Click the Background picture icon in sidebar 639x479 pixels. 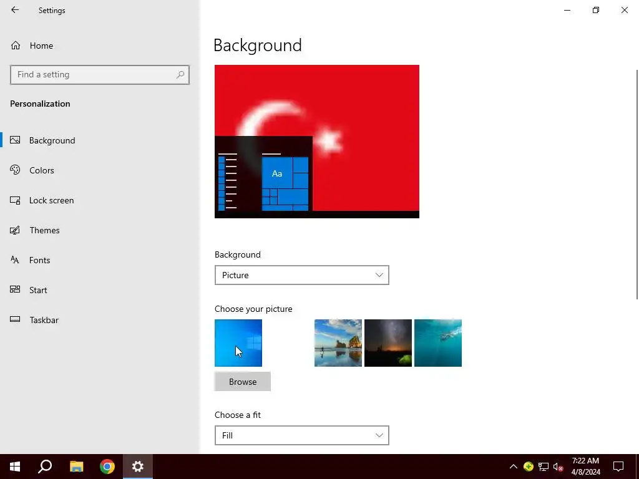pos(15,140)
